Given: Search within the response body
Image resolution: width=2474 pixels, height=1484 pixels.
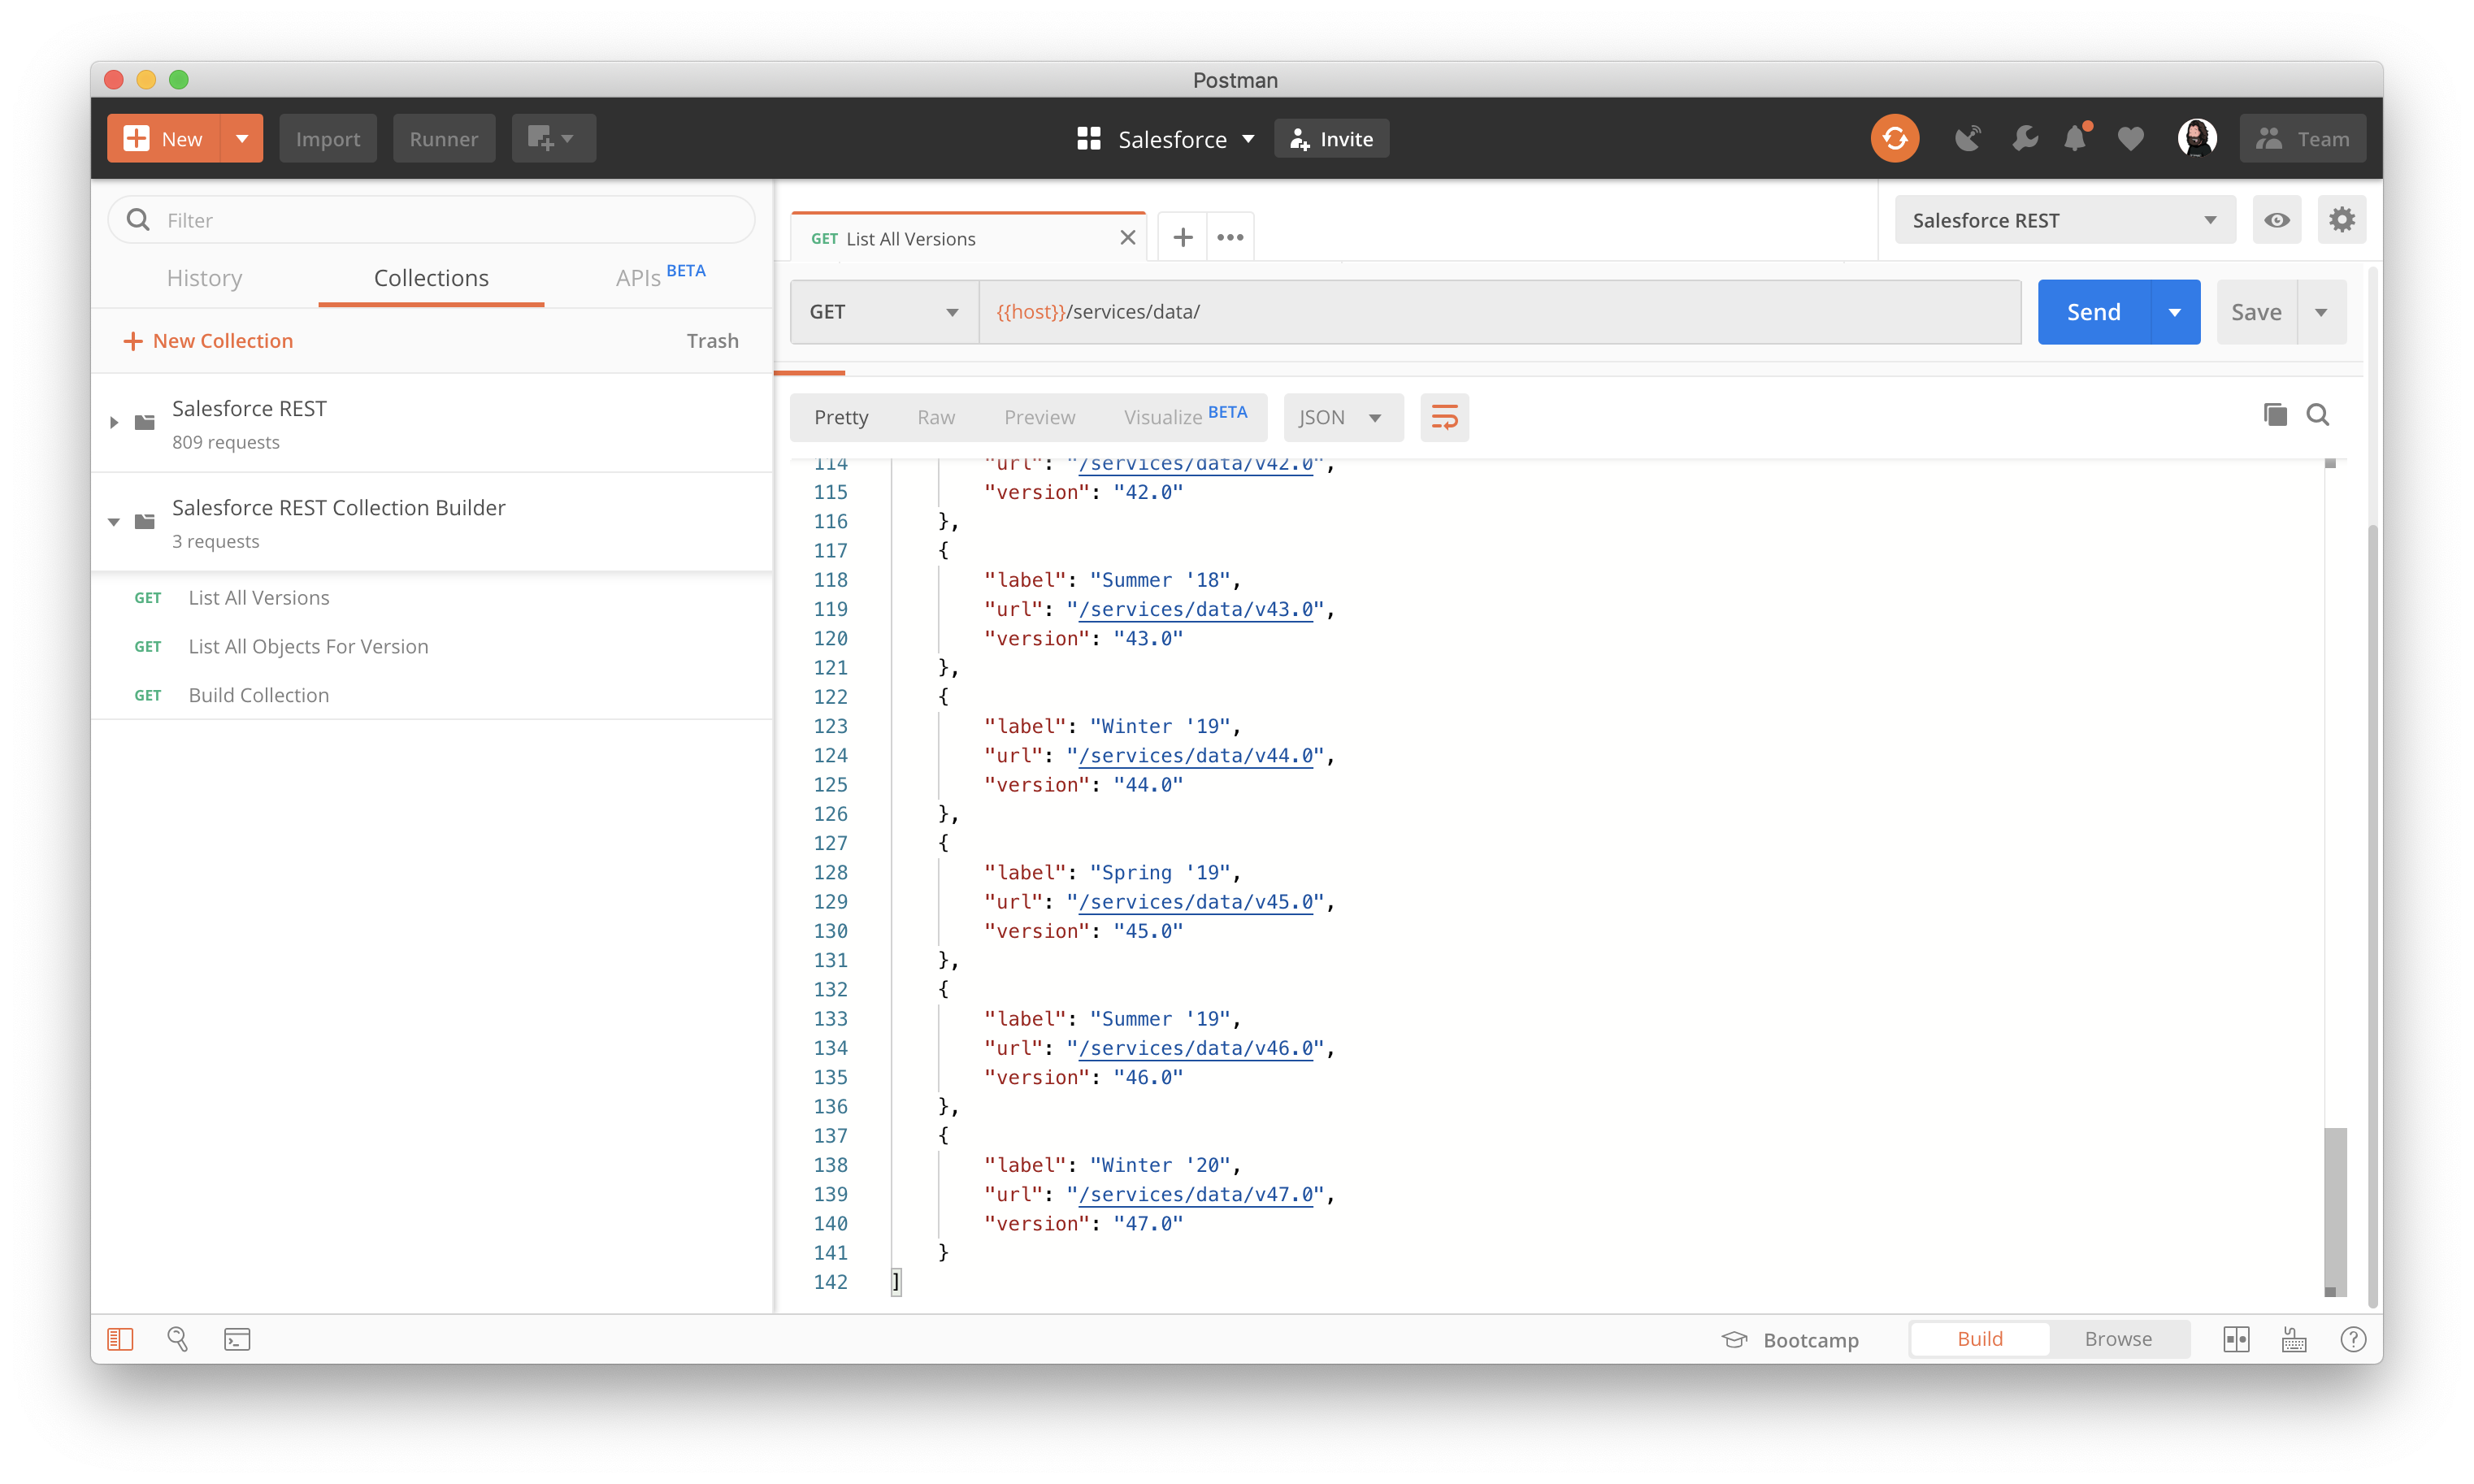Looking at the screenshot, I should [2317, 415].
